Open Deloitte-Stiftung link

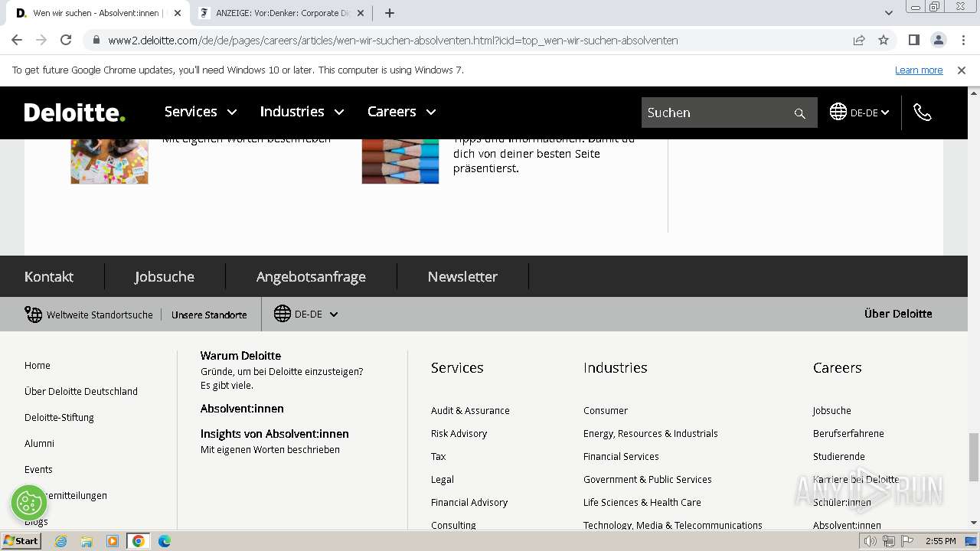tap(59, 417)
